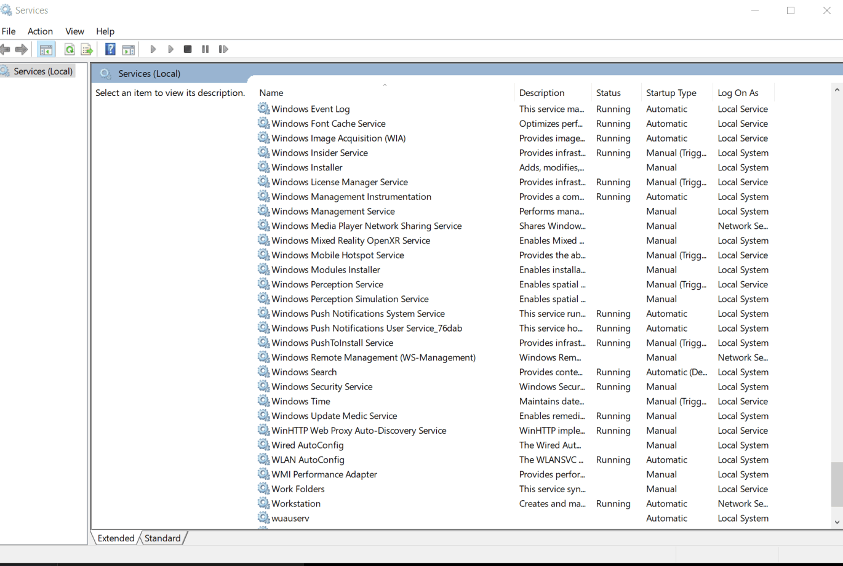
Task: Open the Action menu
Action: (x=40, y=31)
